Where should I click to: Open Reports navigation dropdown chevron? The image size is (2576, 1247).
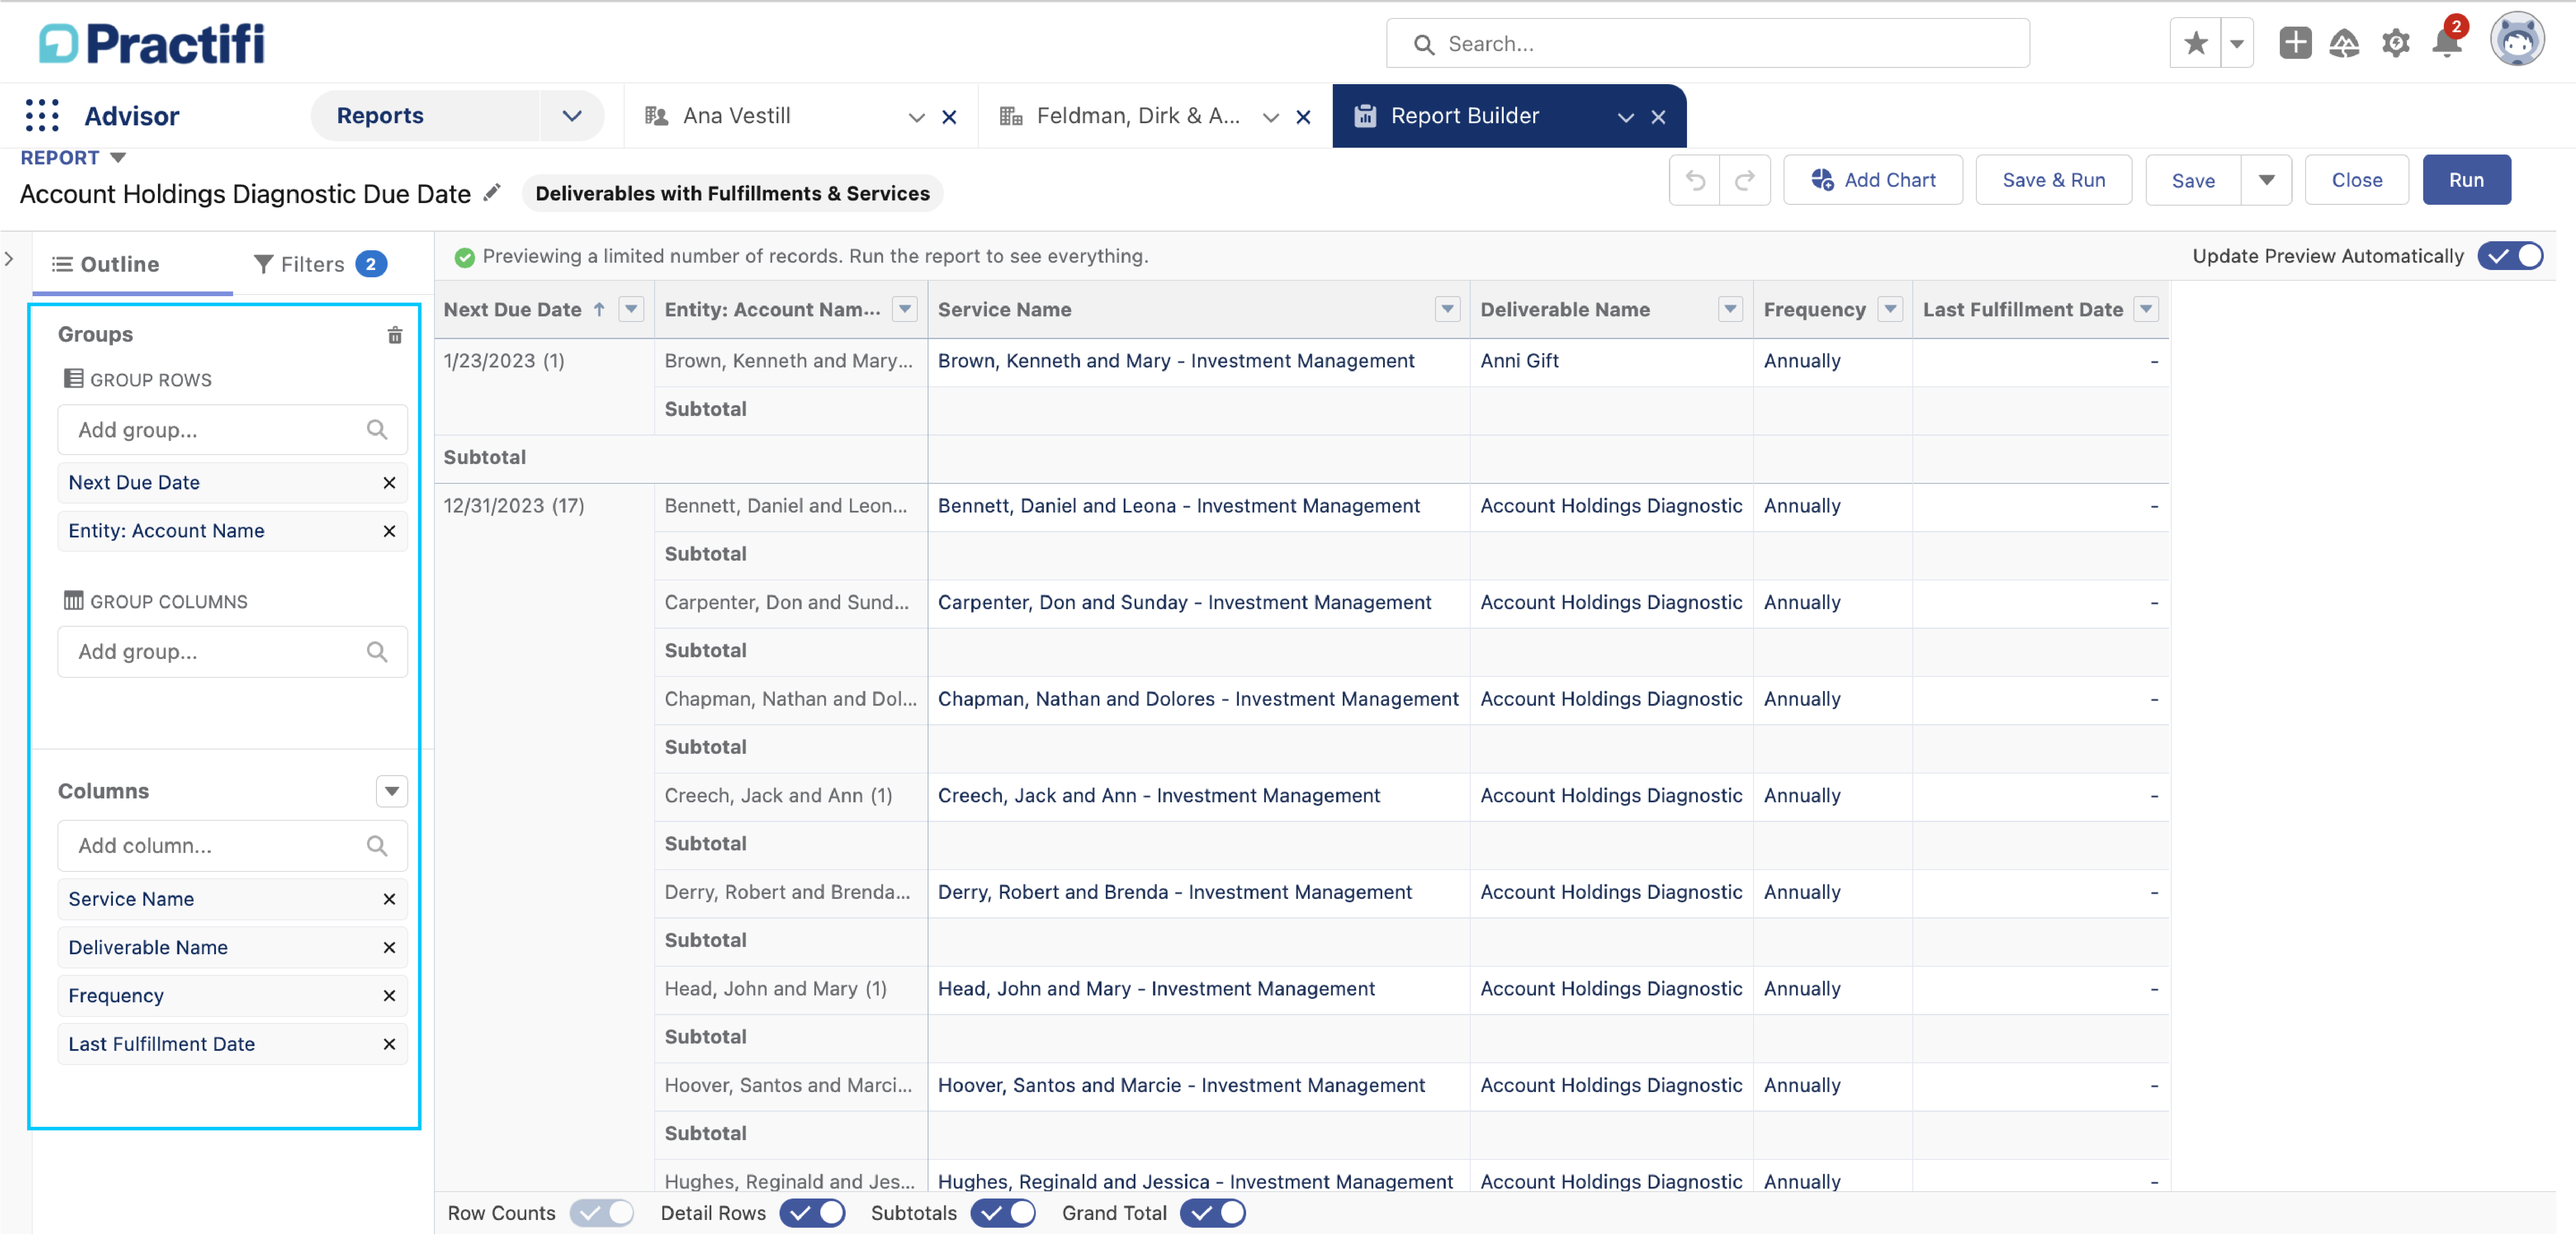coord(572,116)
